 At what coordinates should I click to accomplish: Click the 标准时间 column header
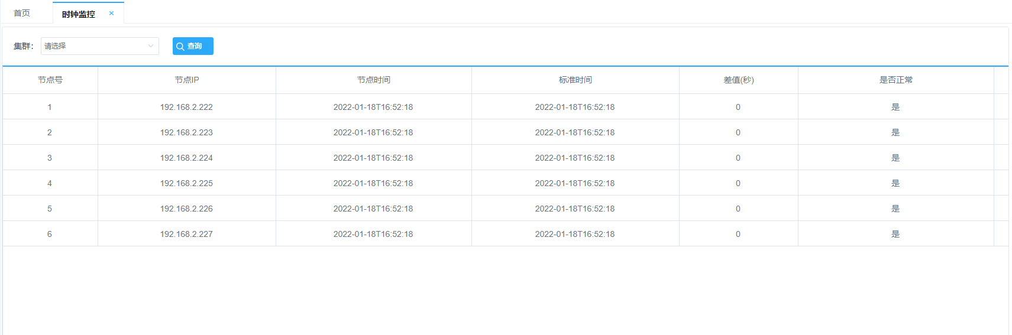(575, 80)
